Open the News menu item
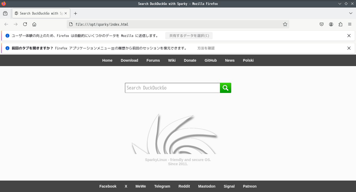The width and height of the screenshot is (356, 192). coord(230,60)
